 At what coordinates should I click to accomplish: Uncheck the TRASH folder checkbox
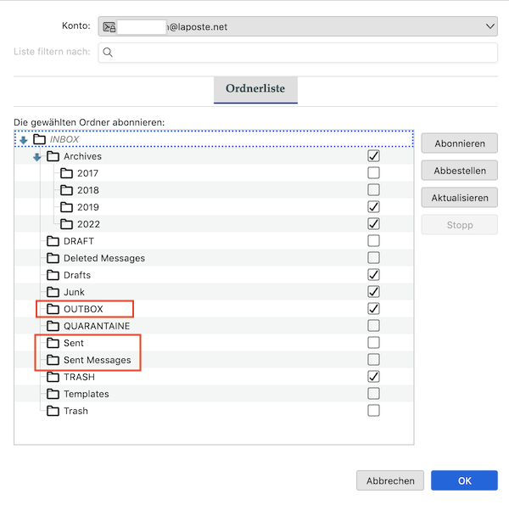(373, 377)
